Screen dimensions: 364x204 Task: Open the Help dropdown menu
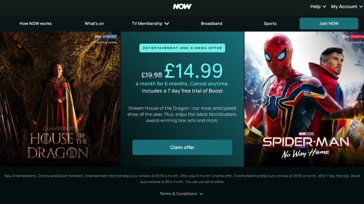[318, 6]
